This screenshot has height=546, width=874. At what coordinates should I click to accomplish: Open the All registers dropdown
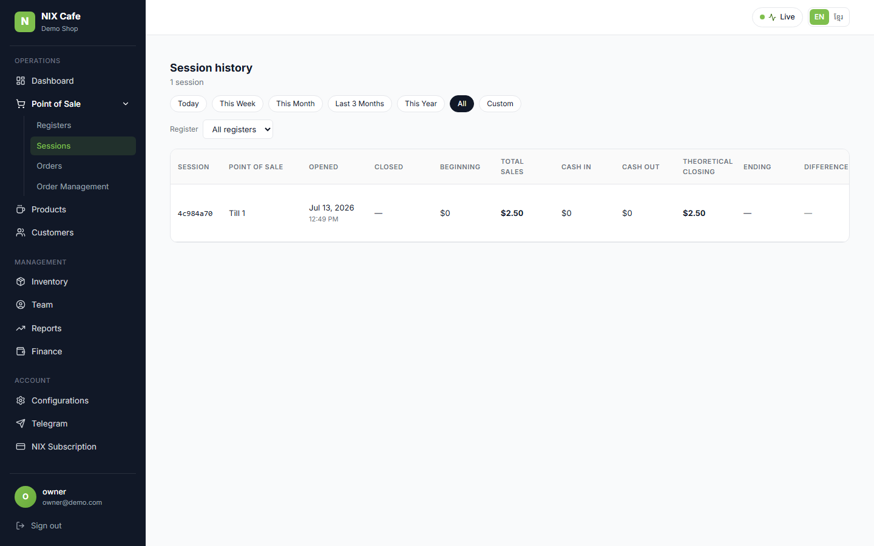click(x=238, y=129)
